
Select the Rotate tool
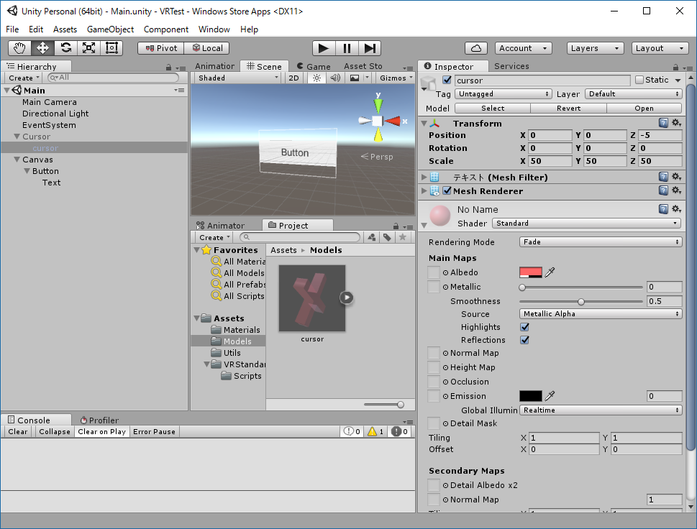[x=65, y=48]
